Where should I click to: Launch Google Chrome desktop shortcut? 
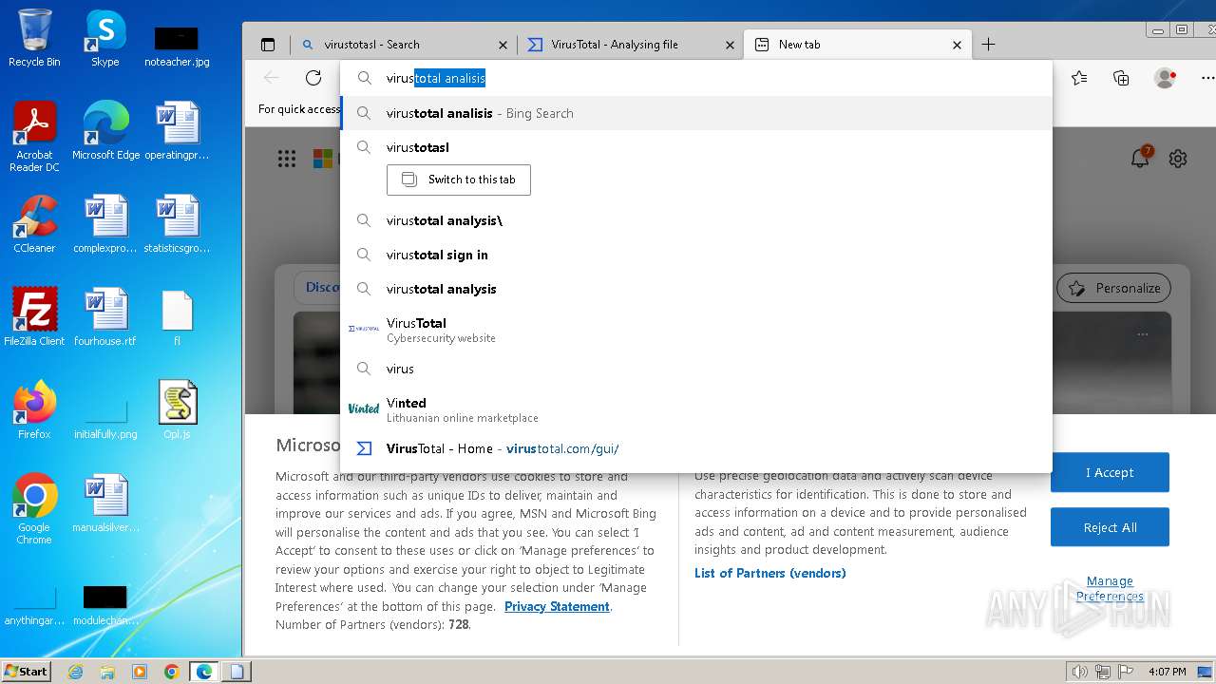[34, 508]
